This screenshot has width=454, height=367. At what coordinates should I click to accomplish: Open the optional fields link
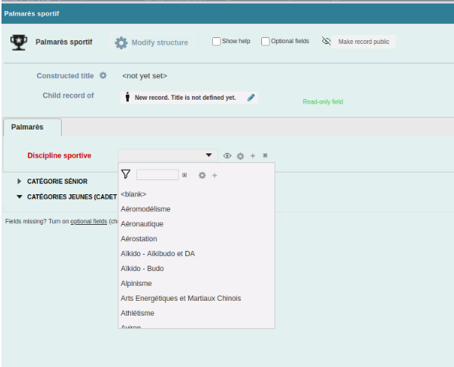(89, 221)
